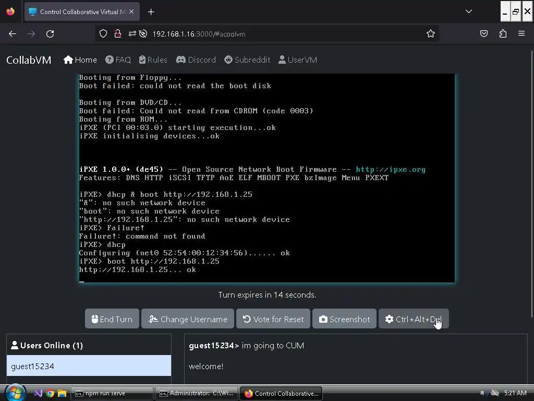Screen dimensions: 534x401
Task: Go back using browser back arrow
Action: pos(13,34)
